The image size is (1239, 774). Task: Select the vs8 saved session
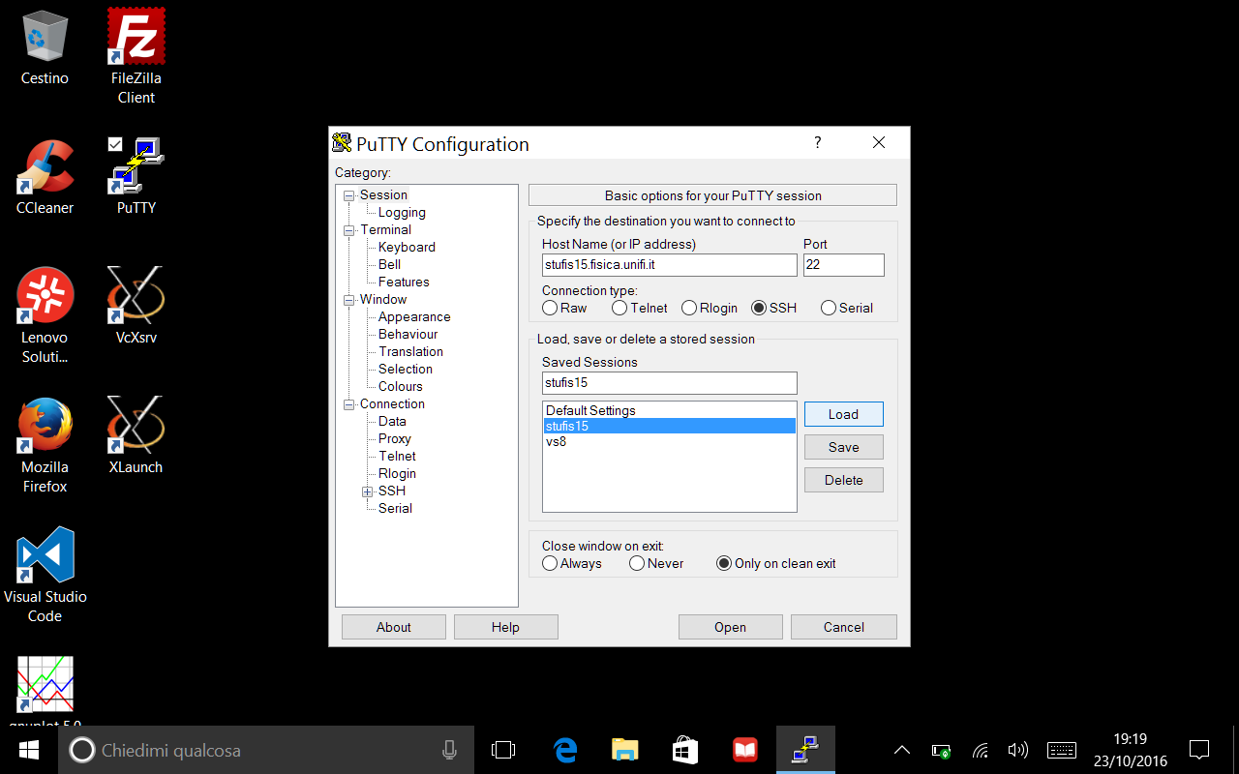669,441
